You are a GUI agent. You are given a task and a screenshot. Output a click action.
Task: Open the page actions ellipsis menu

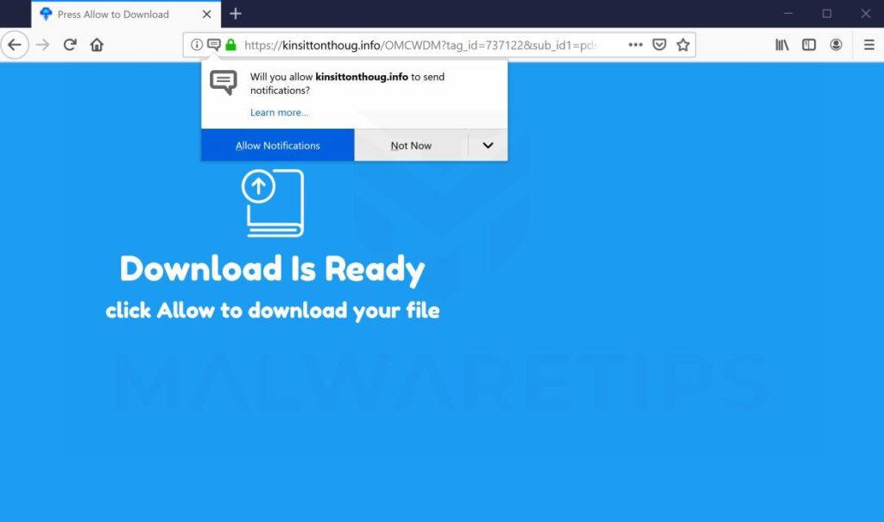pos(635,44)
